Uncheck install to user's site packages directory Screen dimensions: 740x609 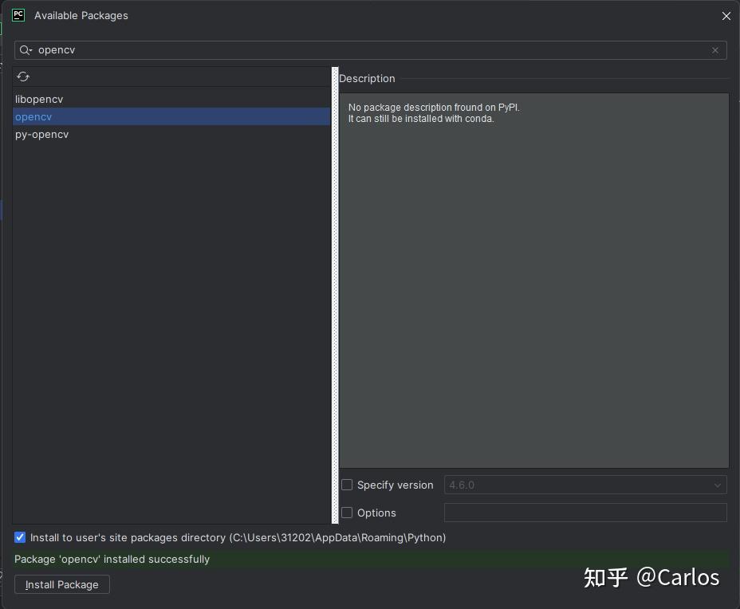tap(19, 537)
